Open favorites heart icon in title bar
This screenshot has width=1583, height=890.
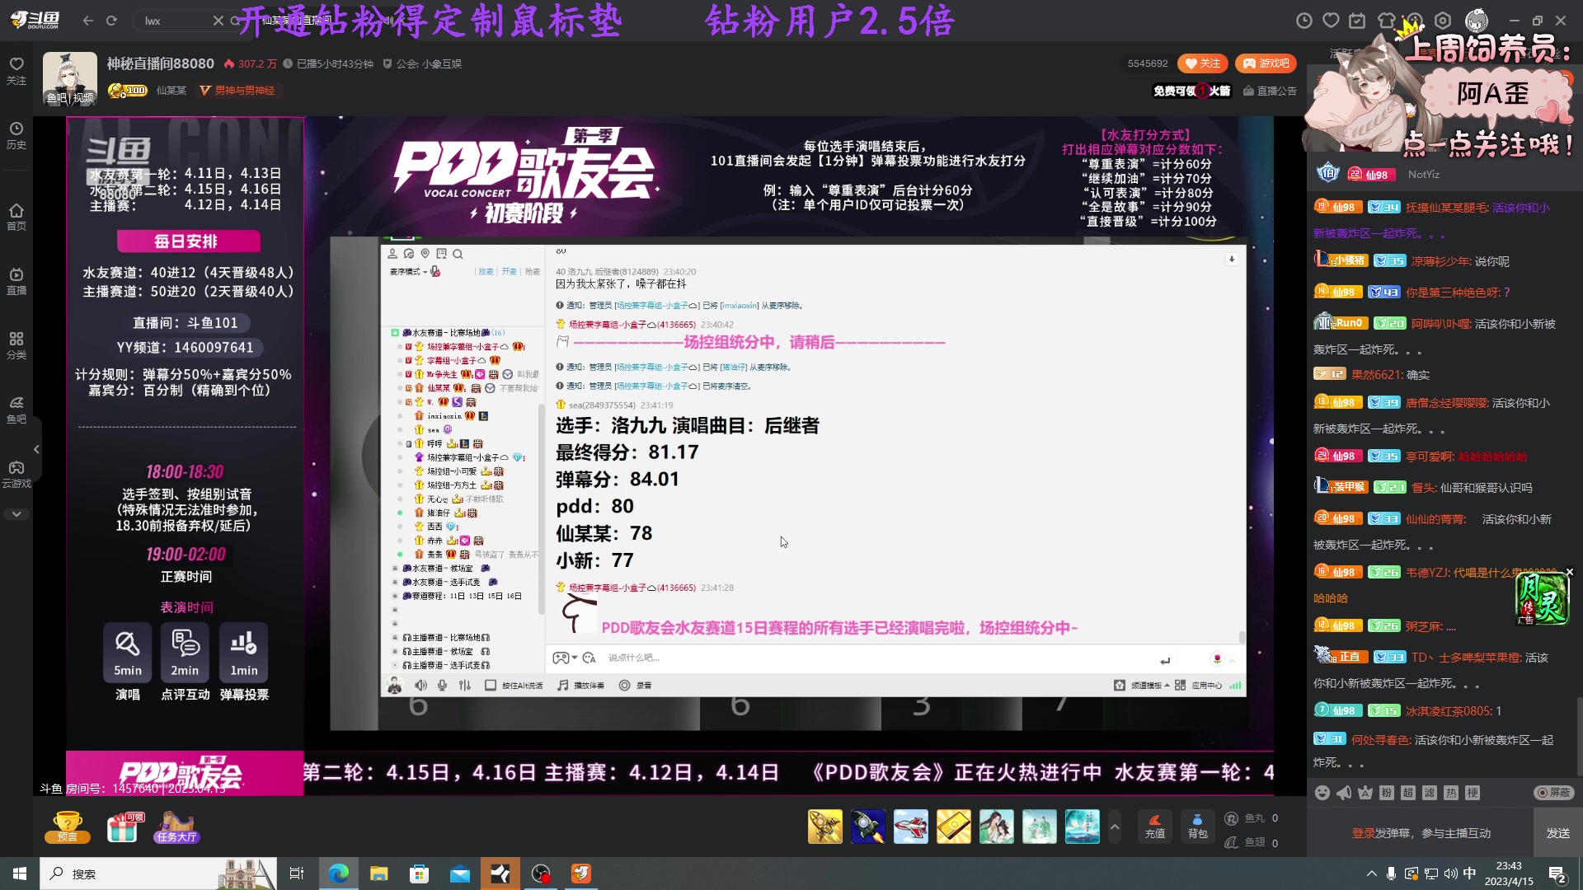(1331, 21)
